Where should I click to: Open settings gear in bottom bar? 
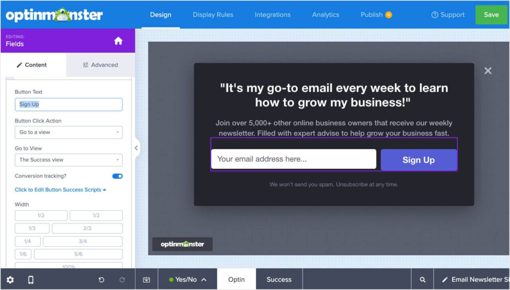click(x=10, y=280)
